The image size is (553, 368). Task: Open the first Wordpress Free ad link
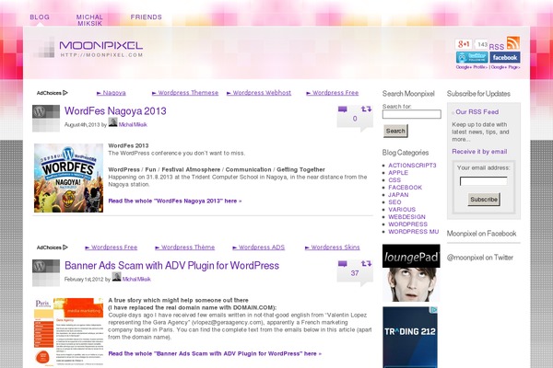[x=332, y=93]
